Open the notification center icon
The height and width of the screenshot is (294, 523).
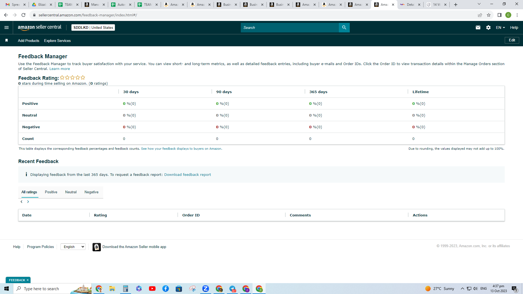tap(514, 289)
